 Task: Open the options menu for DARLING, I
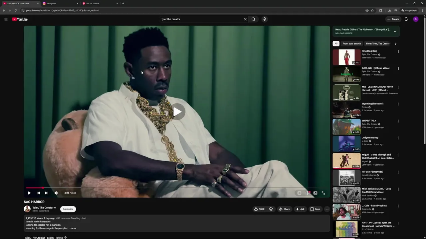[398, 68]
